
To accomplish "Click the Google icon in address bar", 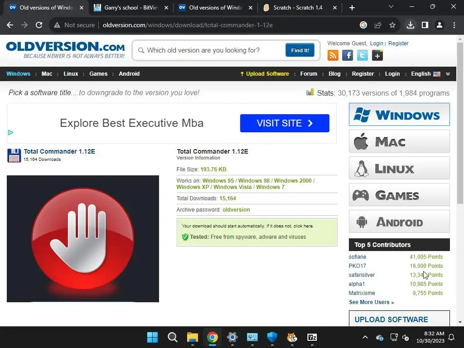I will [x=363, y=25].
